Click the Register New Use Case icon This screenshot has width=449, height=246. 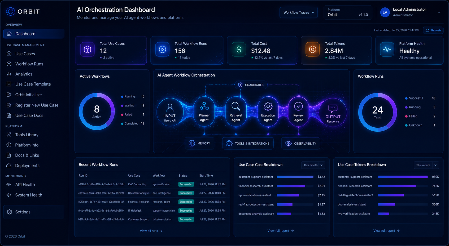click(x=9, y=105)
